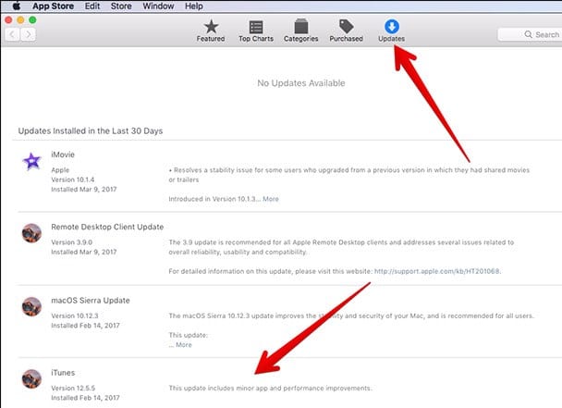
Task: Open the Edit menu
Action: 92,6
